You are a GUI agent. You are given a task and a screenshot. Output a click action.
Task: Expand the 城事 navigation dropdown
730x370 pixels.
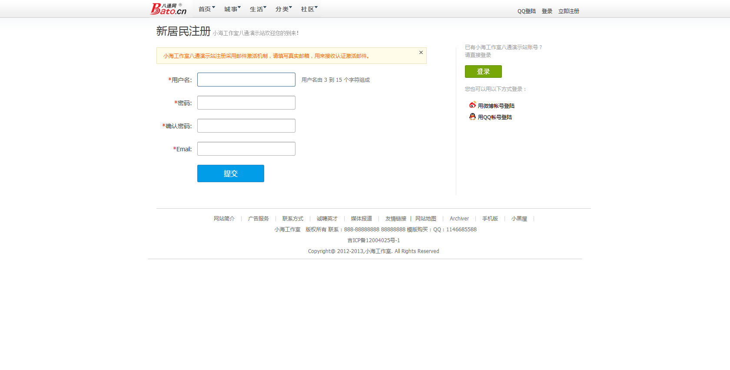pos(232,9)
